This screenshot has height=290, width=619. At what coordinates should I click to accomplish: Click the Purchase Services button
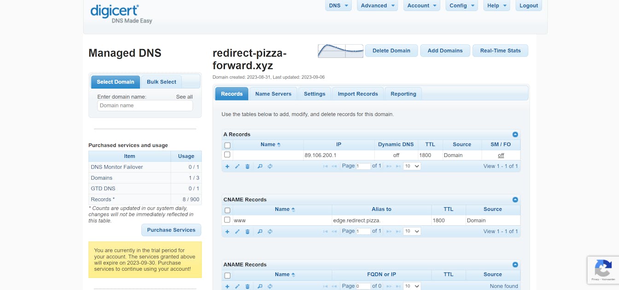click(171, 230)
